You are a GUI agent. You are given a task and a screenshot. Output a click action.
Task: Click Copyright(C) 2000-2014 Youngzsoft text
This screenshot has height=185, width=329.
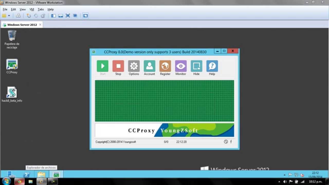click(x=116, y=142)
